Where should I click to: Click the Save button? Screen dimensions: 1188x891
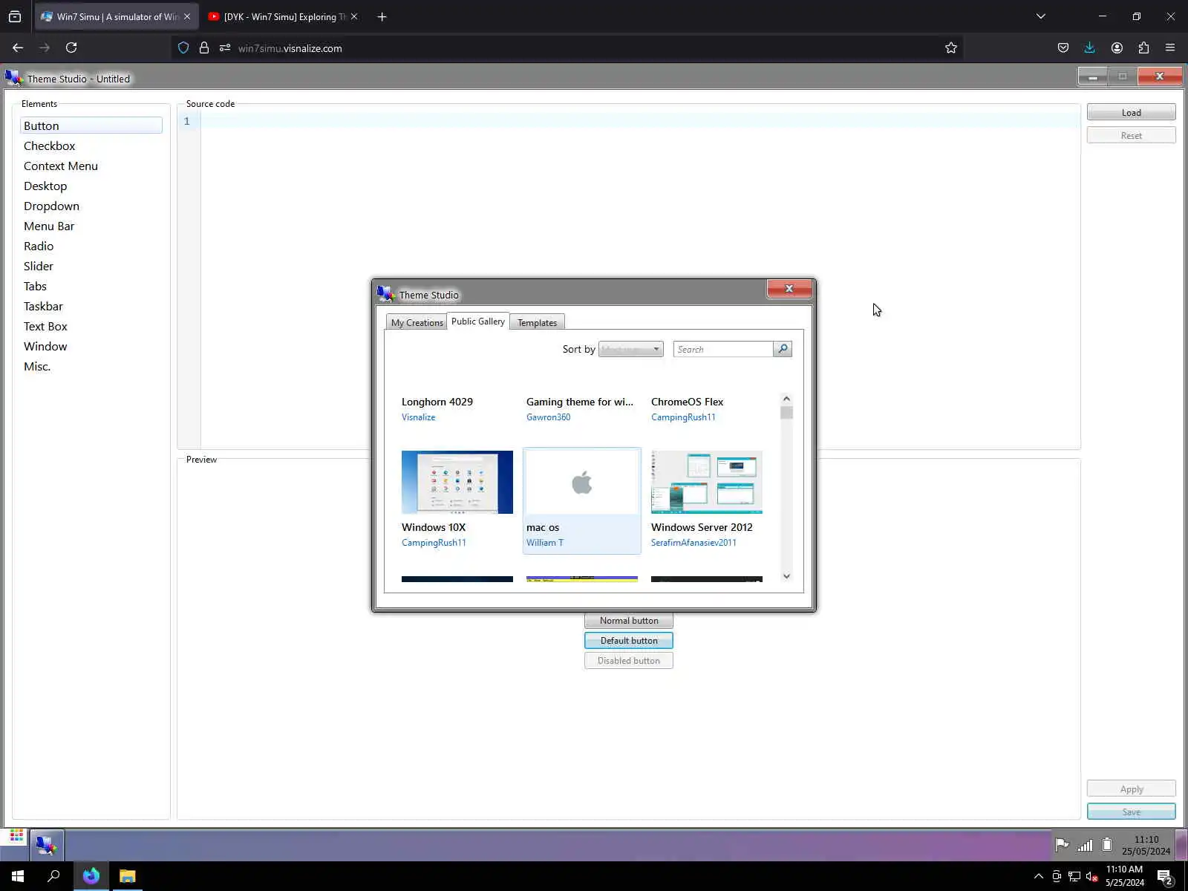(1131, 812)
